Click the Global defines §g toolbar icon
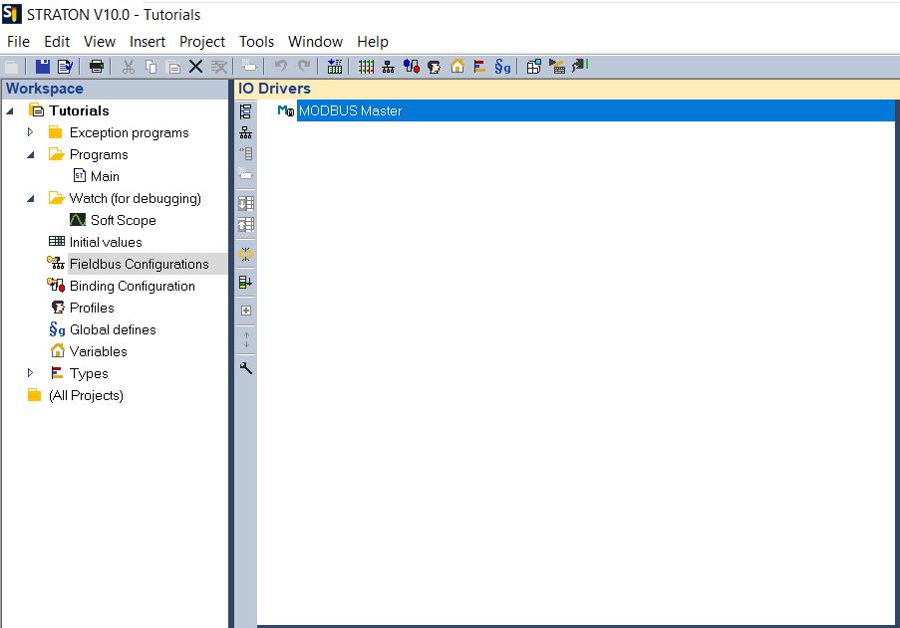This screenshot has height=628, width=900. pos(503,67)
